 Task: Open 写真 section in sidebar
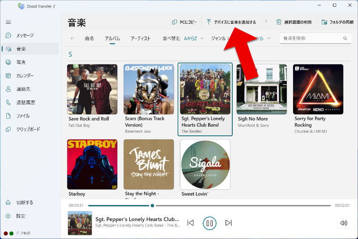click(30, 62)
